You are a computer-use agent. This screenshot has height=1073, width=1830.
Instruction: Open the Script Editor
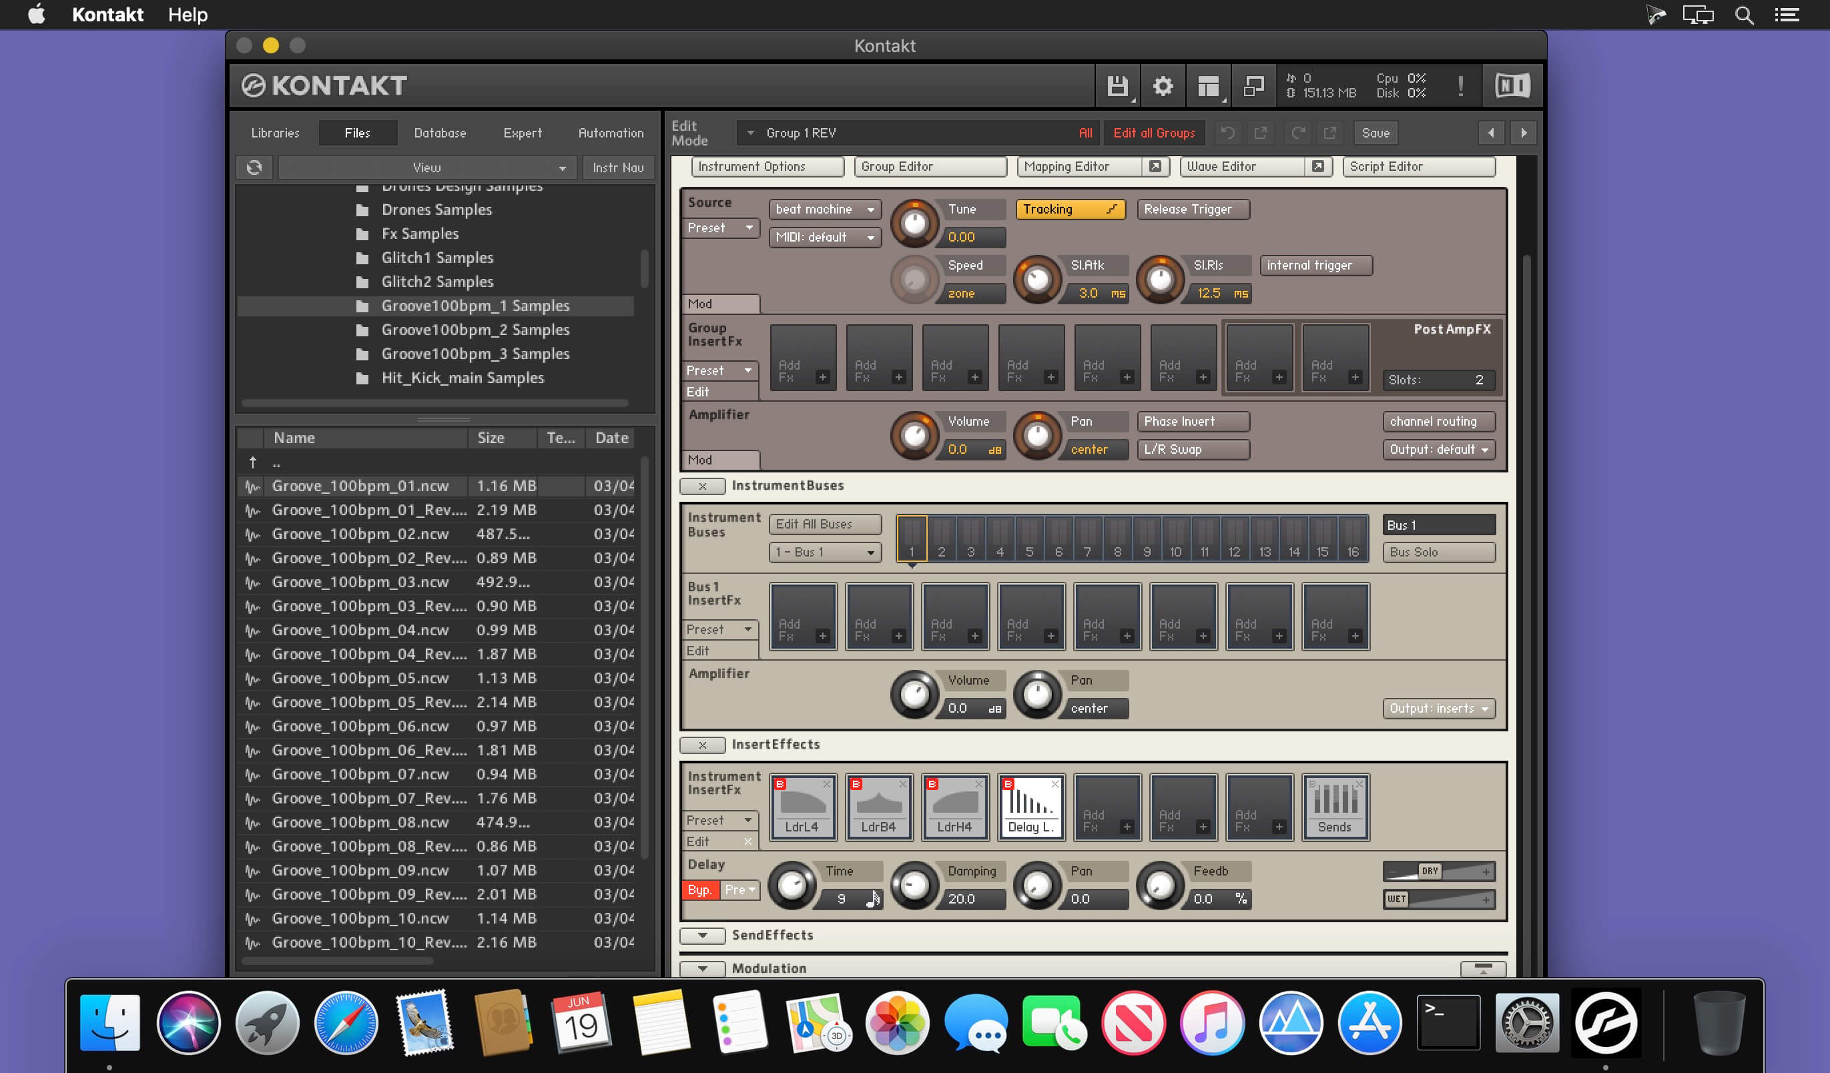coord(1419,167)
